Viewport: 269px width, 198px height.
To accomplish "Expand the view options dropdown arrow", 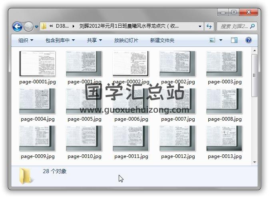I will 221,40.
